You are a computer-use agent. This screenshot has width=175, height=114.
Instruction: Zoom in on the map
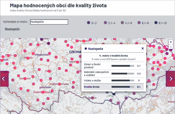pos(171,42)
